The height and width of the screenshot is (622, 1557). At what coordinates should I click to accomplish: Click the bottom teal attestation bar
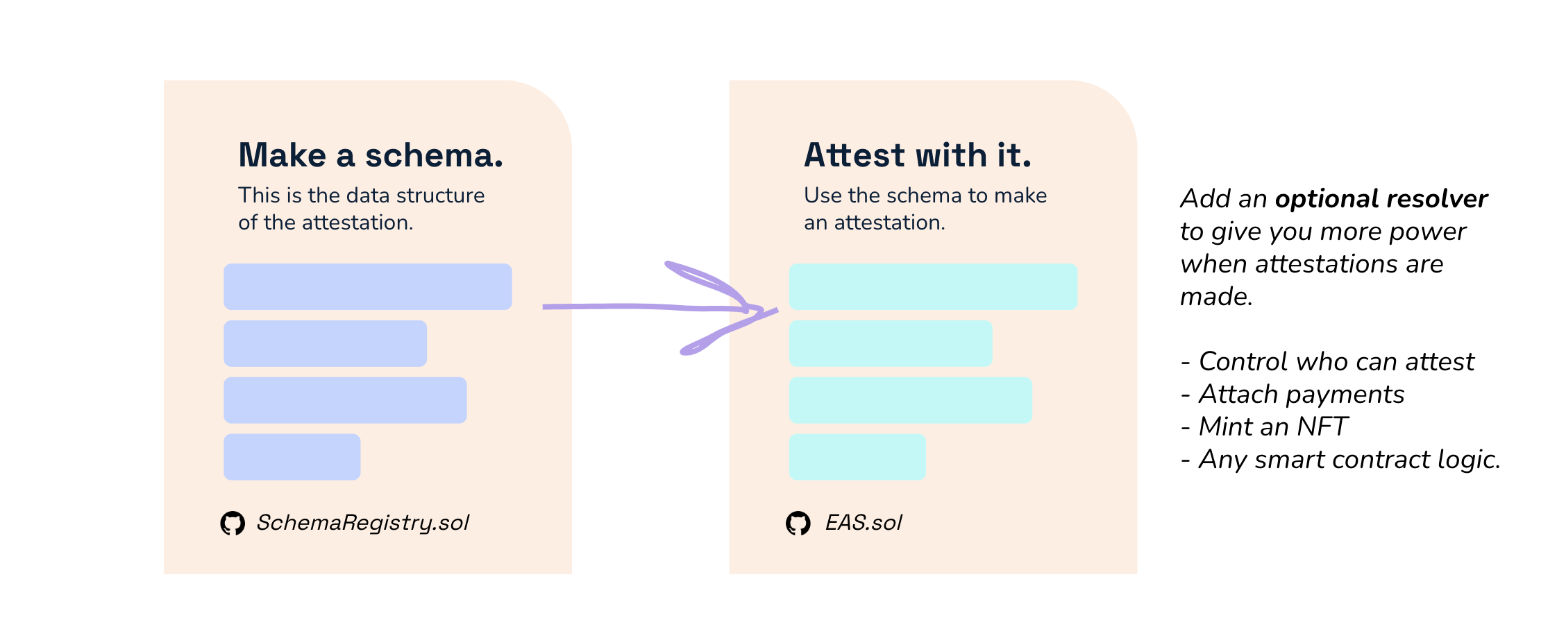coord(857,457)
